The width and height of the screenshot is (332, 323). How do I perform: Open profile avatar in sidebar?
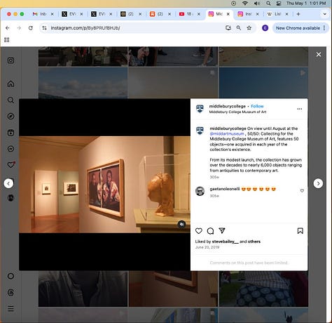11,198
